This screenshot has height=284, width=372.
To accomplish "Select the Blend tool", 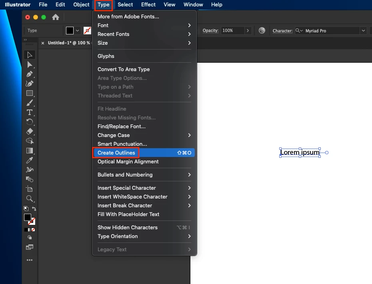I will pos(30,179).
